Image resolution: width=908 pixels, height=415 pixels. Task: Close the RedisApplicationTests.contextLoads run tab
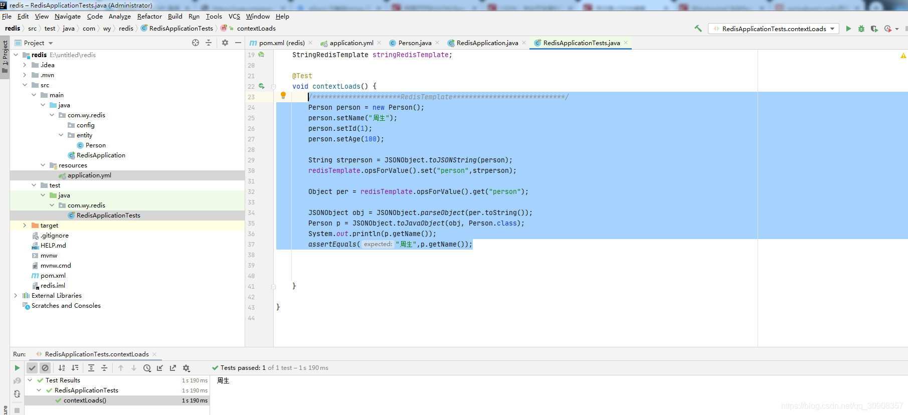click(154, 354)
